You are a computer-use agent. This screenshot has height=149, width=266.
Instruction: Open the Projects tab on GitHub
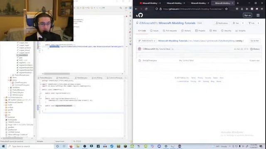coord(200,31)
